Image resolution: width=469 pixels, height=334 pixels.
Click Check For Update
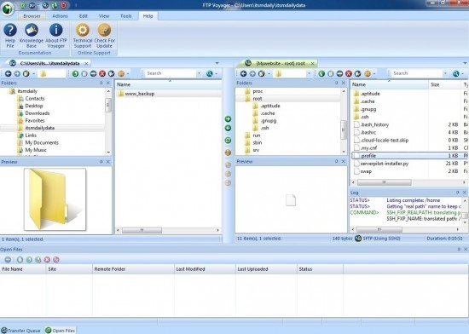pos(104,36)
